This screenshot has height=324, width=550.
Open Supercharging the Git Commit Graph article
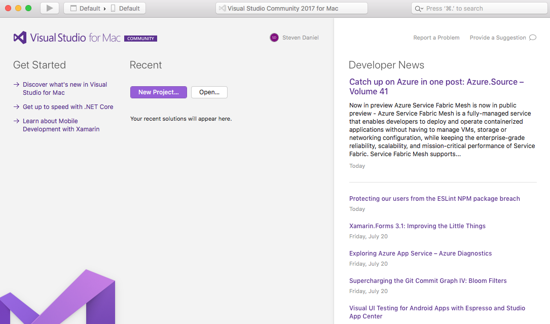428,281
